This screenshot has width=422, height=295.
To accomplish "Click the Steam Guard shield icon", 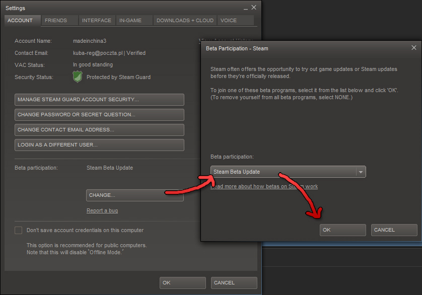I will click(x=78, y=77).
